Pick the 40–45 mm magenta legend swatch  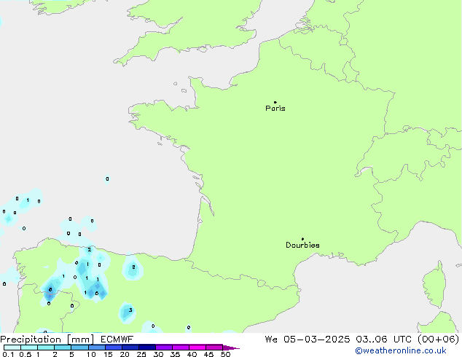tap(197, 348)
